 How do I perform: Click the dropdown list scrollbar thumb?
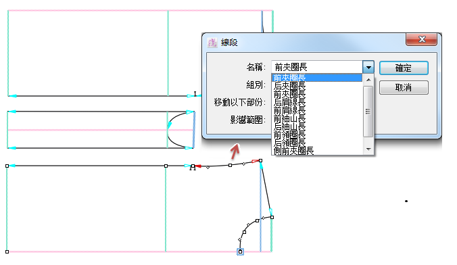[x=368, y=112]
